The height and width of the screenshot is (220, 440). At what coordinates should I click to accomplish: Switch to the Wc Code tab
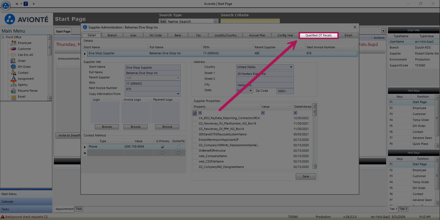(x=155, y=35)
